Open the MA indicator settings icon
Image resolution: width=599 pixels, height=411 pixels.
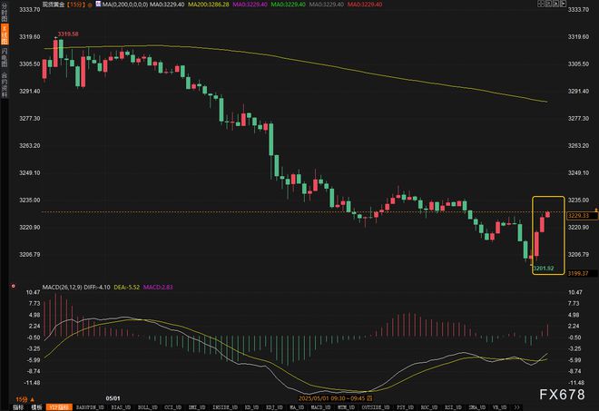coord(98,5)
